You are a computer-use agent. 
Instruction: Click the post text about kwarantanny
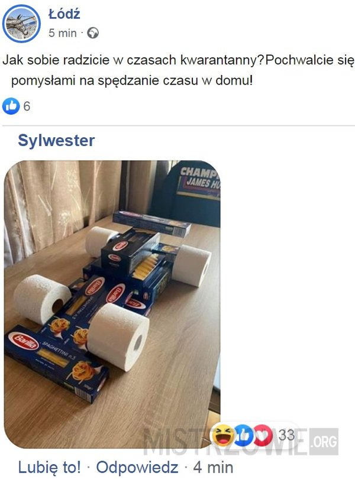click(178, 70)
